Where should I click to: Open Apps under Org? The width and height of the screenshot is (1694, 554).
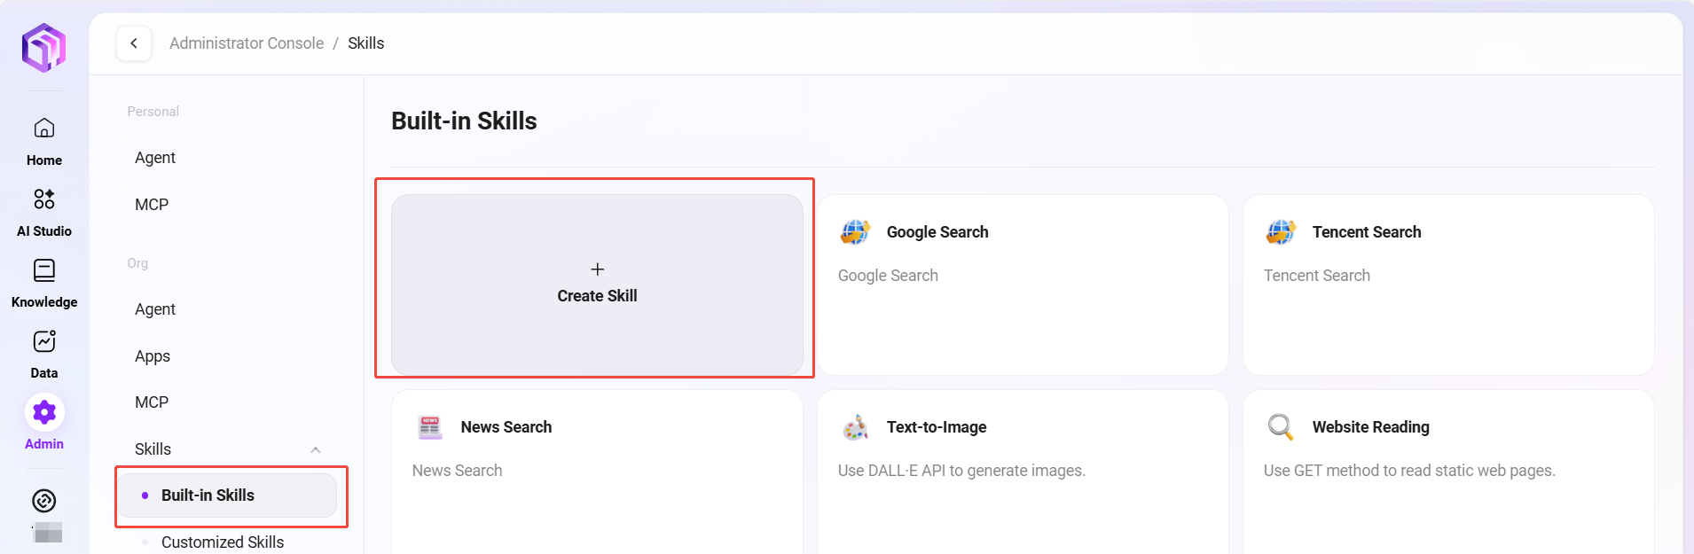coord(153,356)
